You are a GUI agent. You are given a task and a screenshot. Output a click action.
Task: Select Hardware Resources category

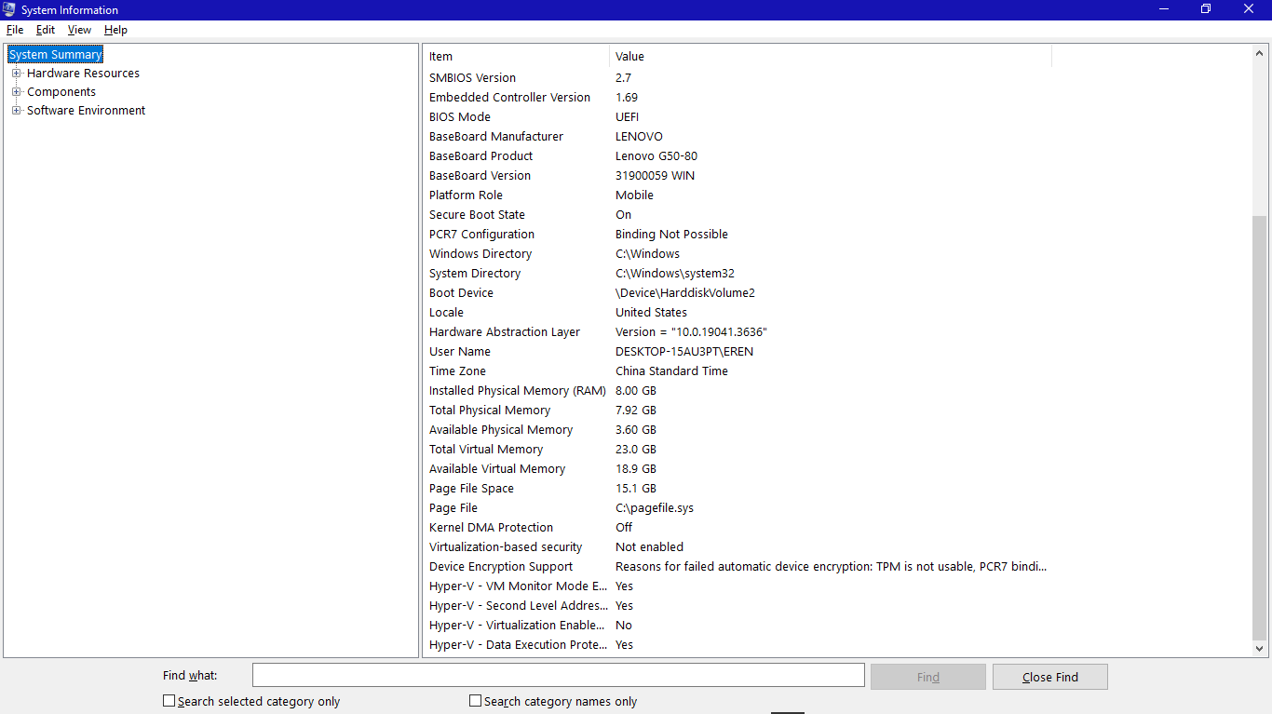pyautogui.click(x=83, y=74)
